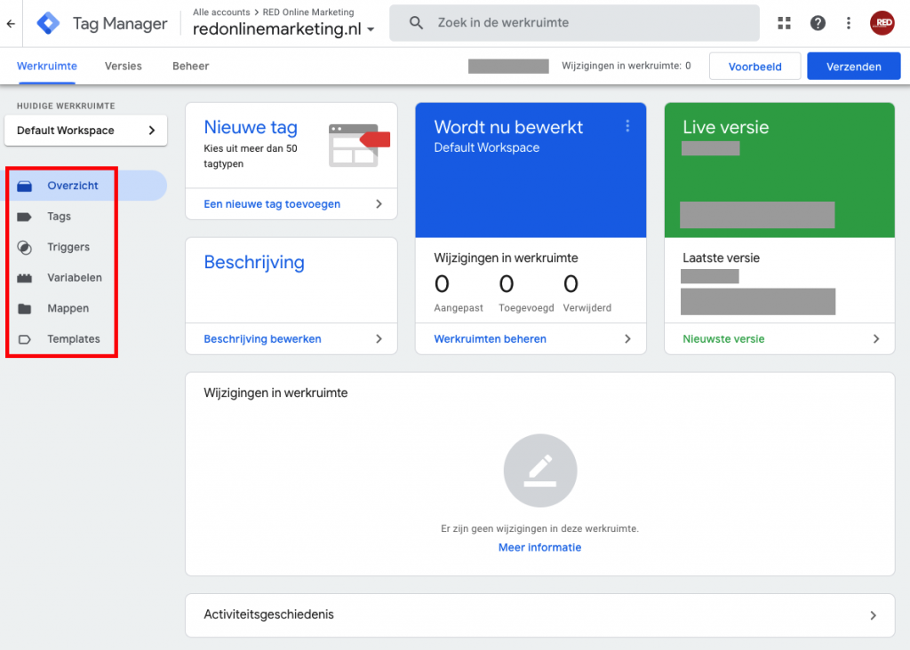
Task: Click the Voorbeeld button
Action: [755, 67]
